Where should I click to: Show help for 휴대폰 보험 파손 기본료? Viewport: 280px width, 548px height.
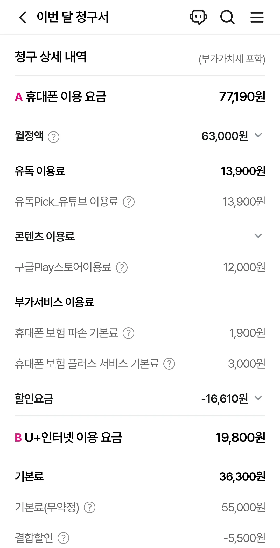(128, 333)
